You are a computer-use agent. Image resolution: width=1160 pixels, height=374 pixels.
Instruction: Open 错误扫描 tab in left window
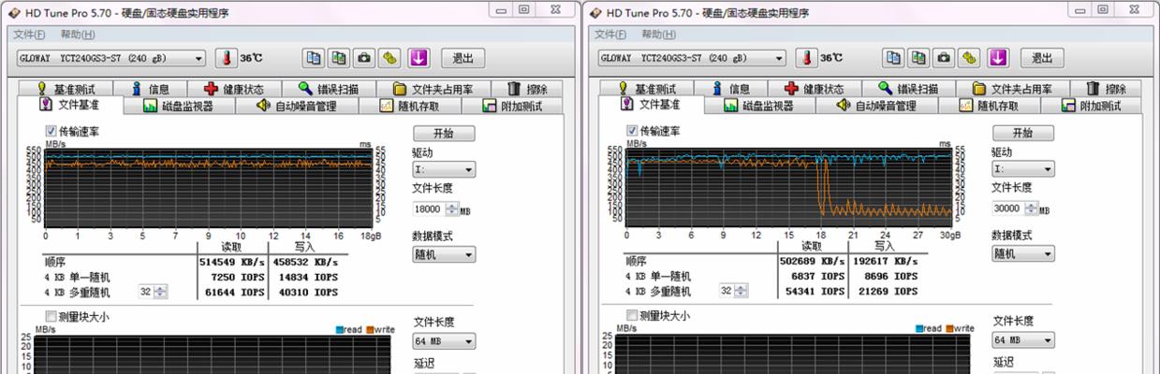click(330, 89)
